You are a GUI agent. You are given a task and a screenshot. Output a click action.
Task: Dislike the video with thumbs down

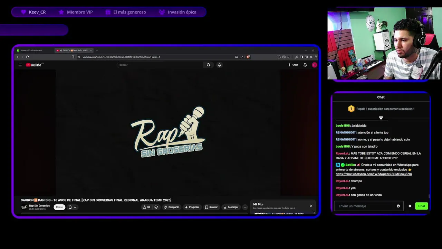[x=156, y=207]
